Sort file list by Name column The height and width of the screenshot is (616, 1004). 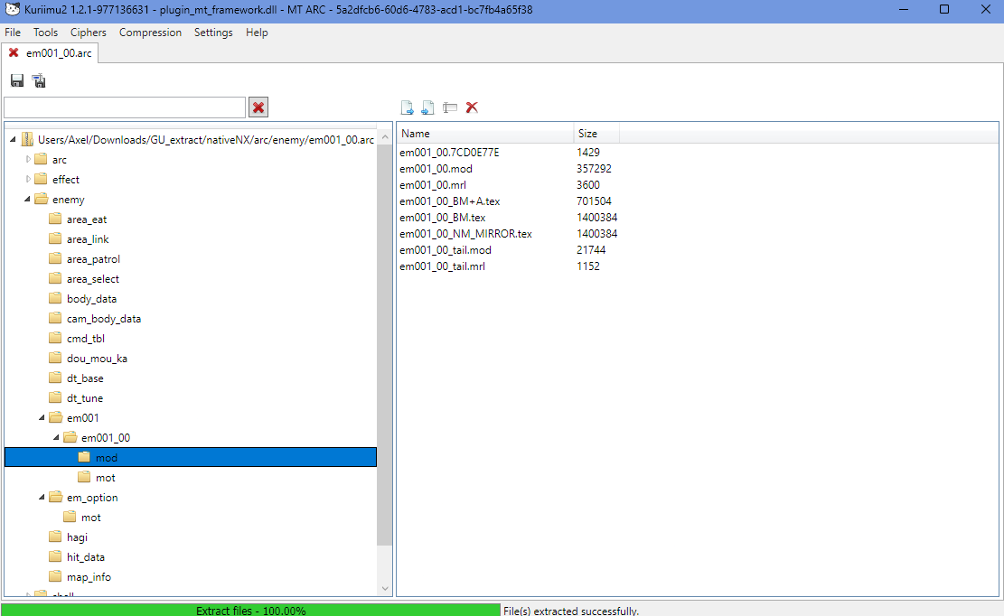(416, 134)
